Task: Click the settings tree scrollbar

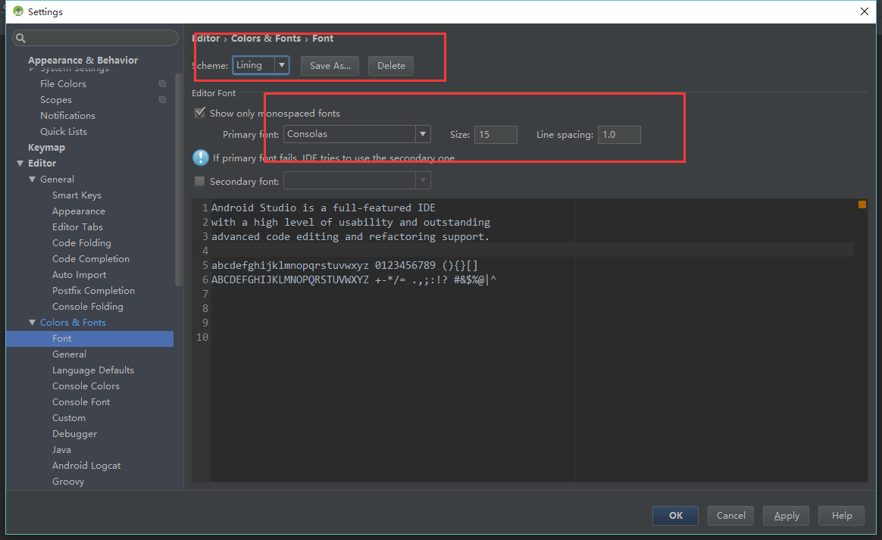Action: click(x=179, y=180)
